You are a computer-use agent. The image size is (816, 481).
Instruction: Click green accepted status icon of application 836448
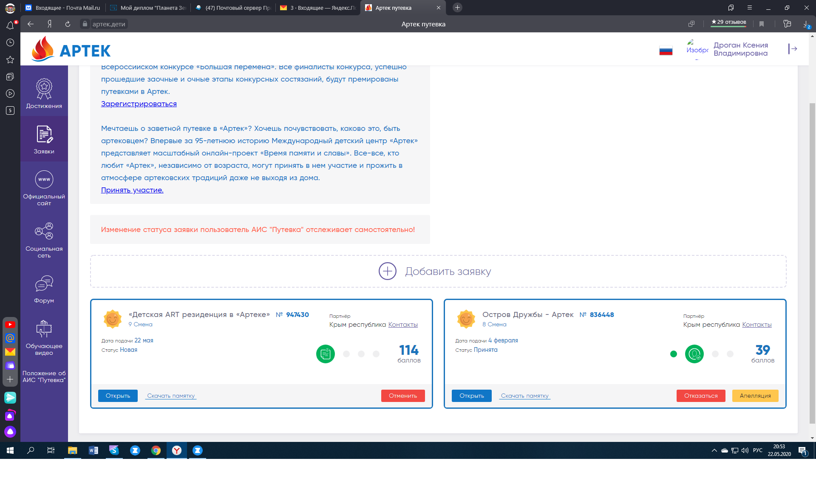click(694, 354)
